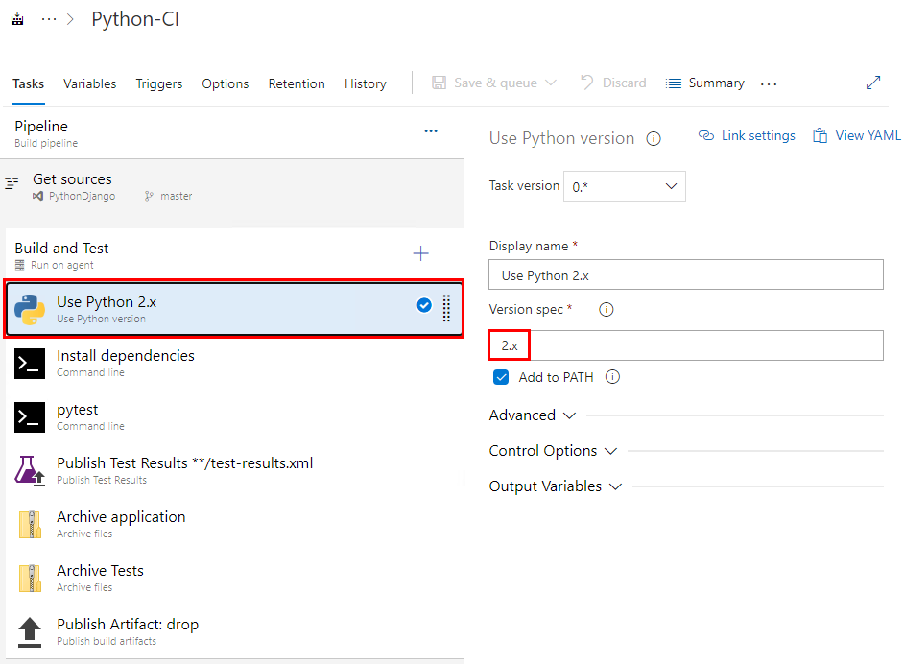Click the Discard undo icon

click(x=587, y=83)
